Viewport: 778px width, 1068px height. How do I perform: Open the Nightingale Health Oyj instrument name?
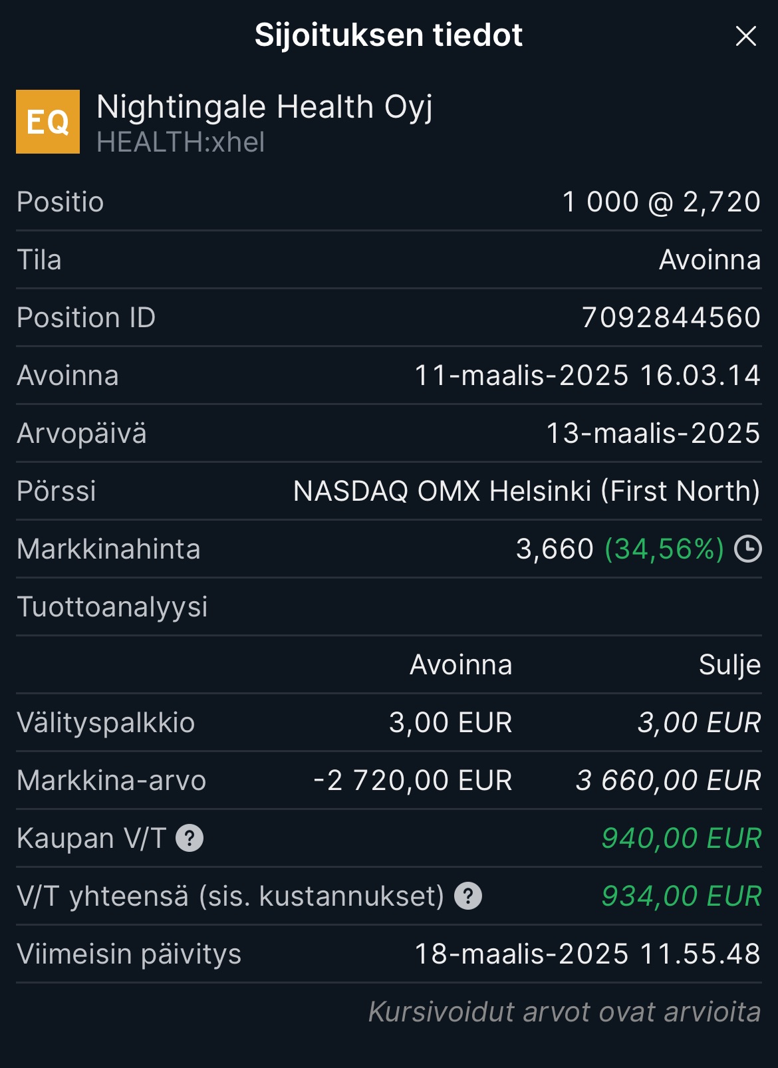pyautogui.click(x=264, y=107)
